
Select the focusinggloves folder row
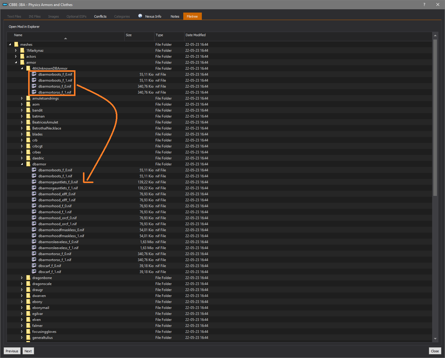(220, 331)
